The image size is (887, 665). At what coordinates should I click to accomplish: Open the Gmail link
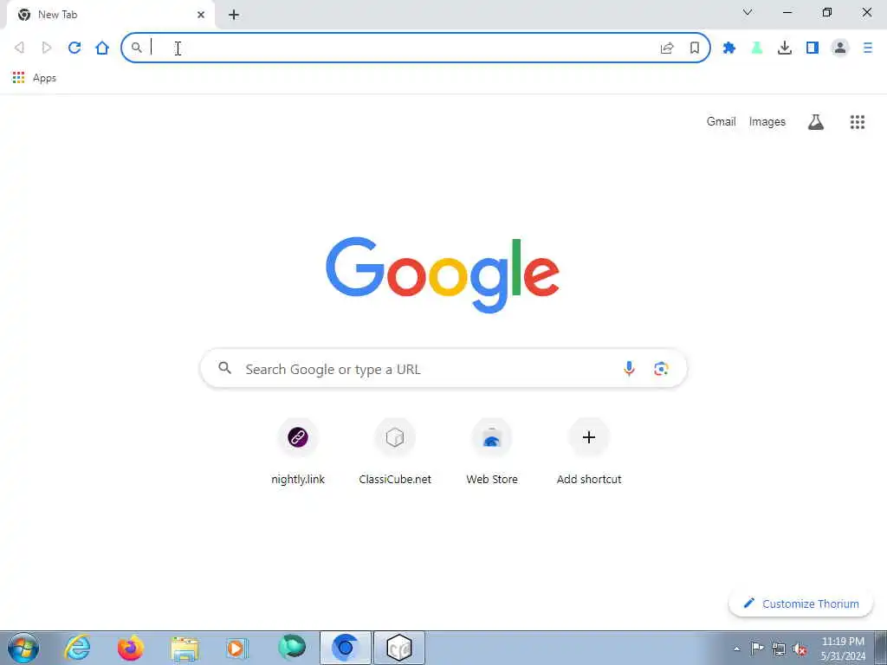coord(722,121)
